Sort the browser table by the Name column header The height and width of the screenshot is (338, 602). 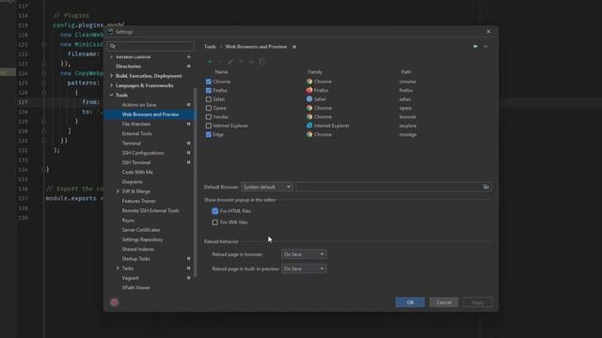click(221, 72)
